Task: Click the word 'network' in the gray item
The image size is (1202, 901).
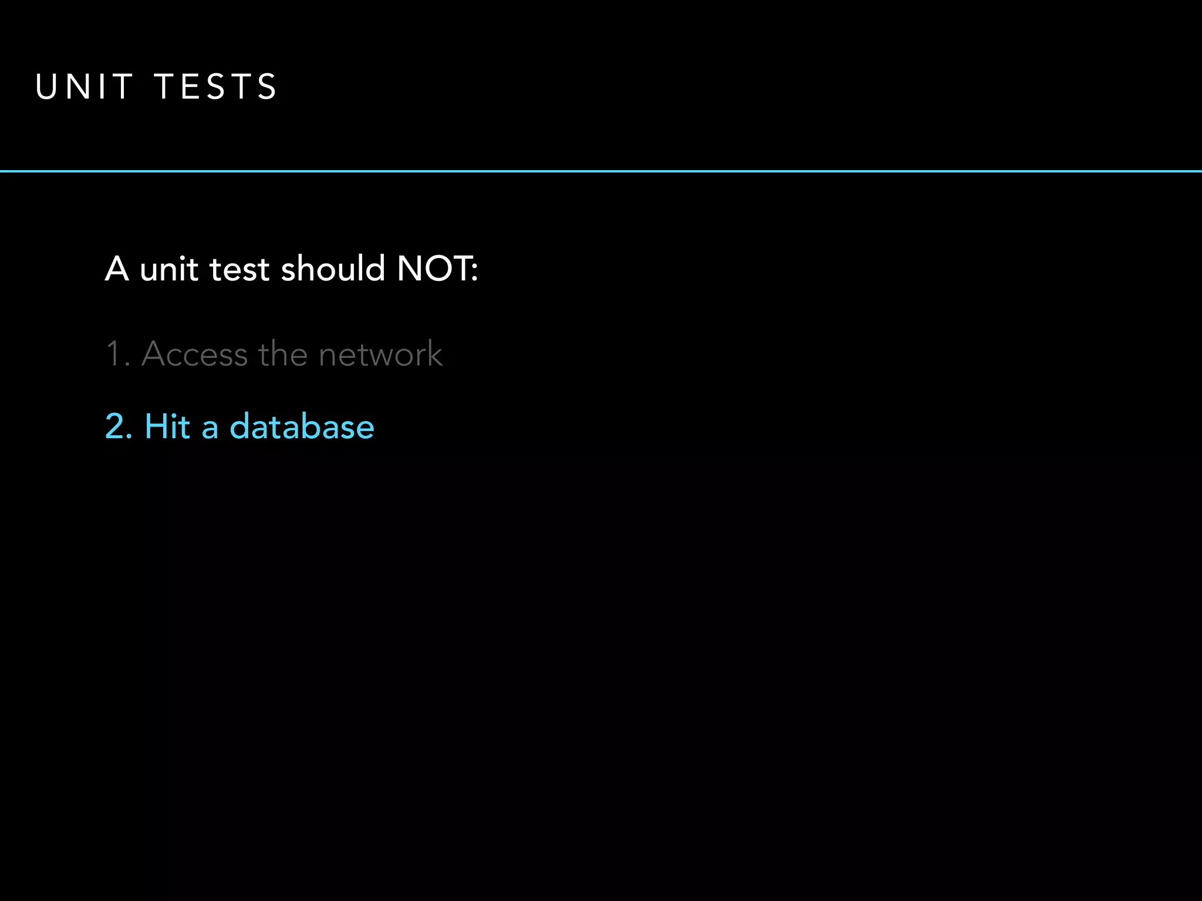Action: (x=380, y=354)
